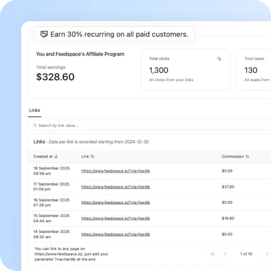The height and width of the screenshot is (271, 271).
Task: Open hardik link from 16 September 2025
Action: pyautogui.click(x=115, y=202)
